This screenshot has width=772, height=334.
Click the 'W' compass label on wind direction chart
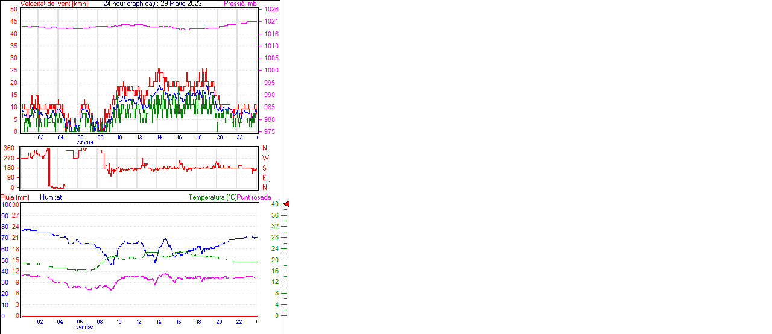tap(265, 158)
